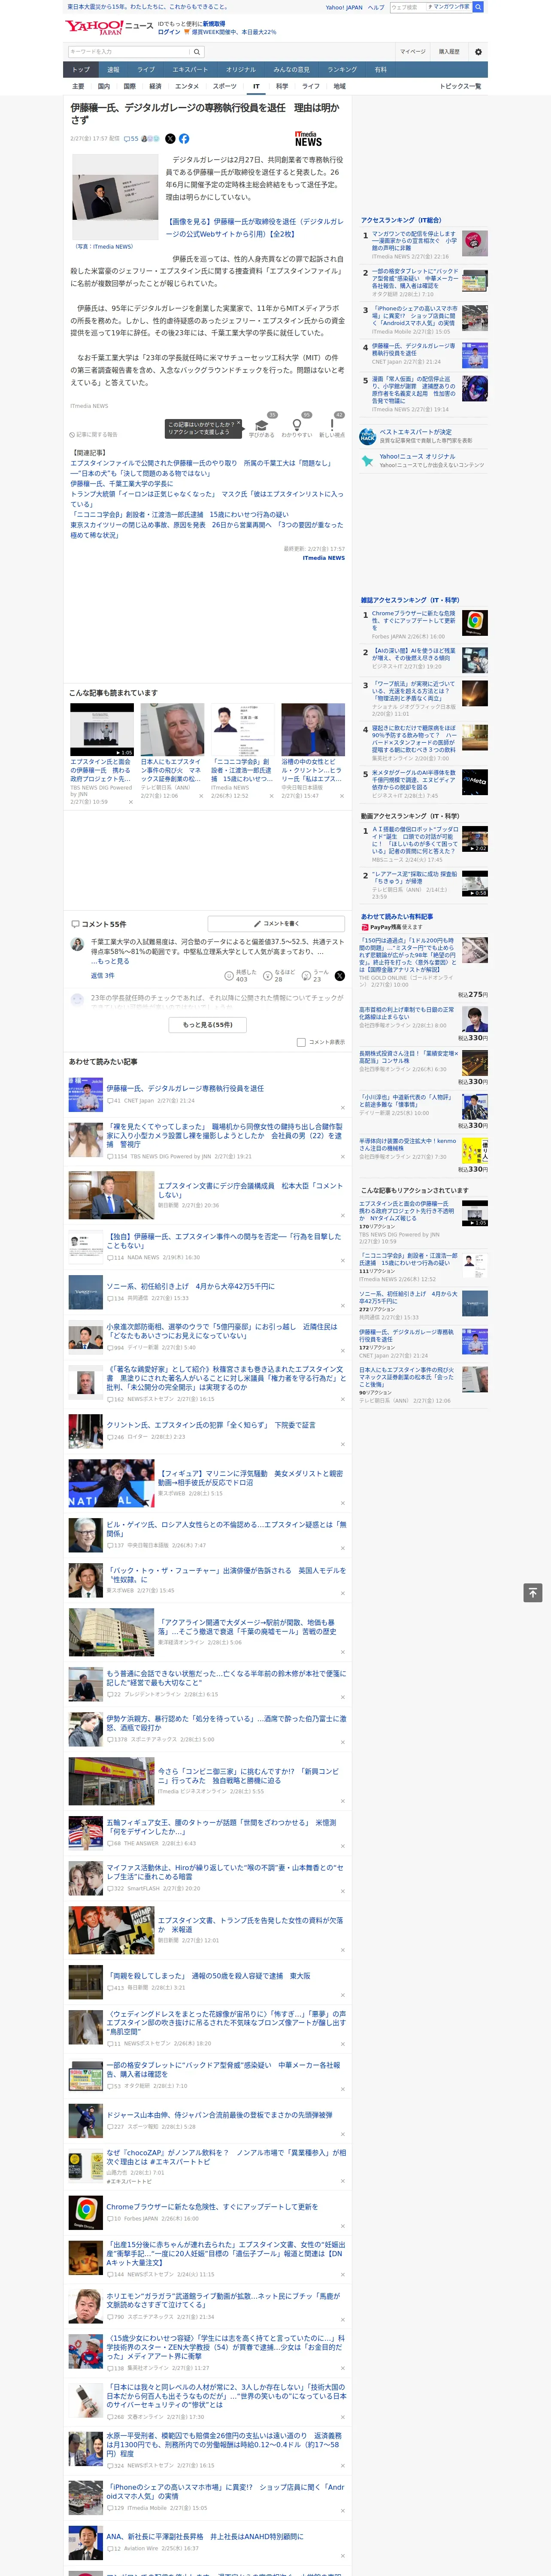The image size is (551, 2576).
Task: Select the エキスパート main tab
Action: (190, 70)
